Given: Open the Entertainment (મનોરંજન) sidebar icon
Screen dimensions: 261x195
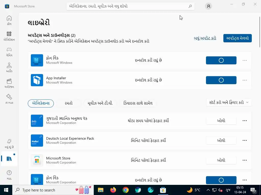Looking at the screenshot, I should (9, 83).
